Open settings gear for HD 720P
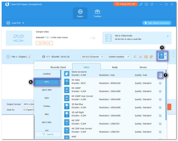This screenshot has width=178, height=141. [x=160, y=124]
